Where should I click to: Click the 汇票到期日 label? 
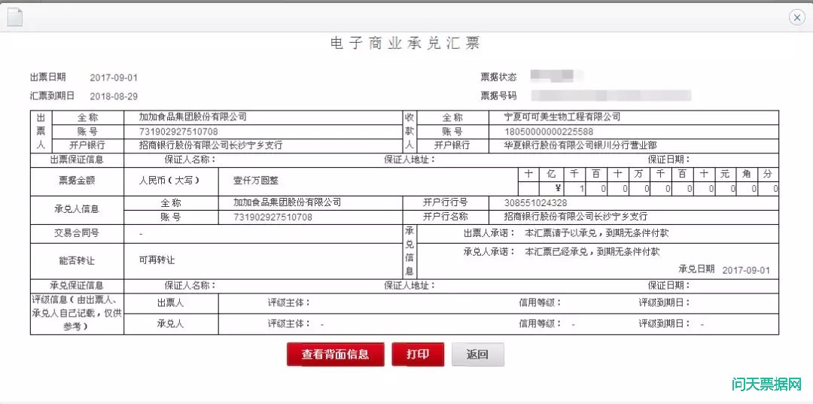pyautogui.click(x=53, y=96)
